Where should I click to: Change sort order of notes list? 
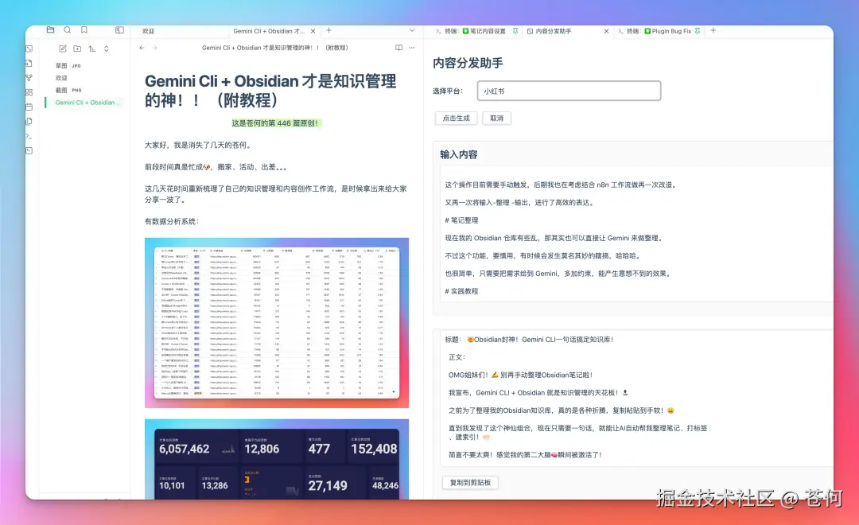coord(92,49)
